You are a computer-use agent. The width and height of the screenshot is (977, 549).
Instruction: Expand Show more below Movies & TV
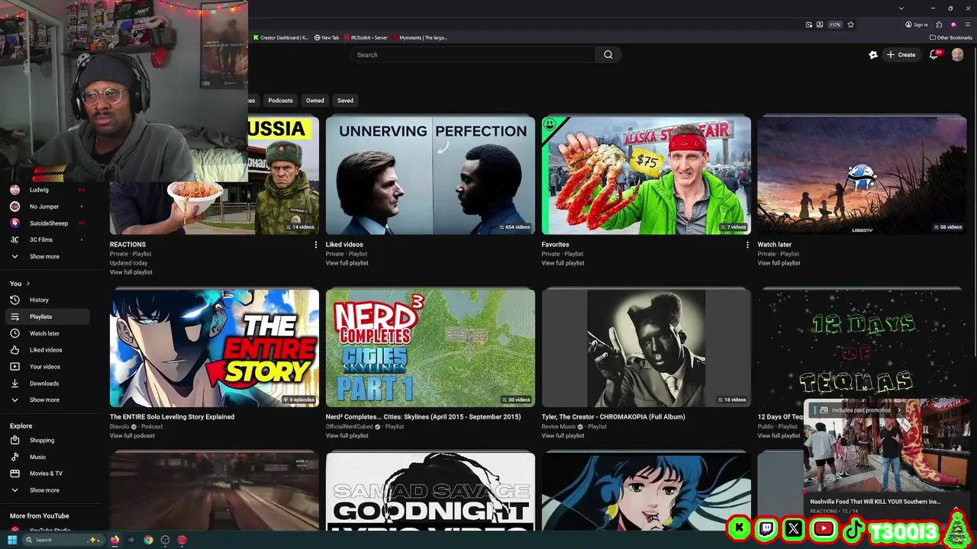pos(49,490)
